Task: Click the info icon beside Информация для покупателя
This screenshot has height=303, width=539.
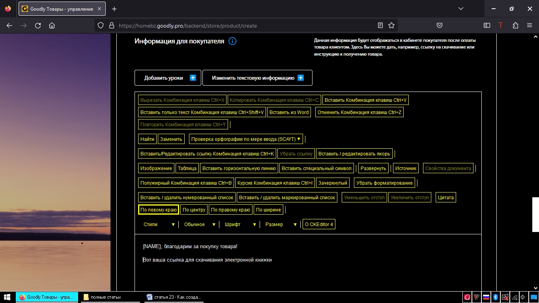Action: (232, 41)
